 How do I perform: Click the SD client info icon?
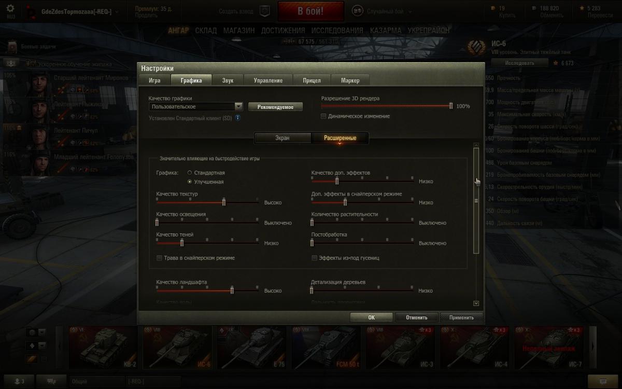237,118
